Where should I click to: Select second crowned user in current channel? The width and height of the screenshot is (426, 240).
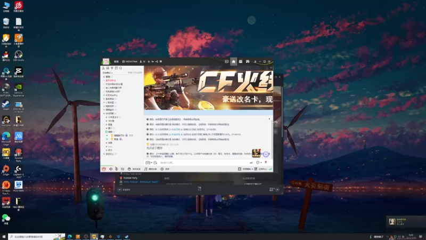[116, 139]
